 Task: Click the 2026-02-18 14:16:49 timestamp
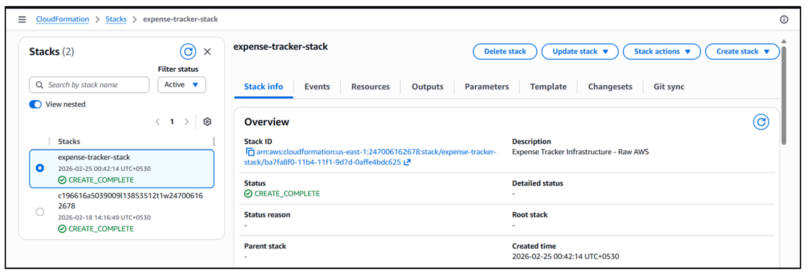104,217
